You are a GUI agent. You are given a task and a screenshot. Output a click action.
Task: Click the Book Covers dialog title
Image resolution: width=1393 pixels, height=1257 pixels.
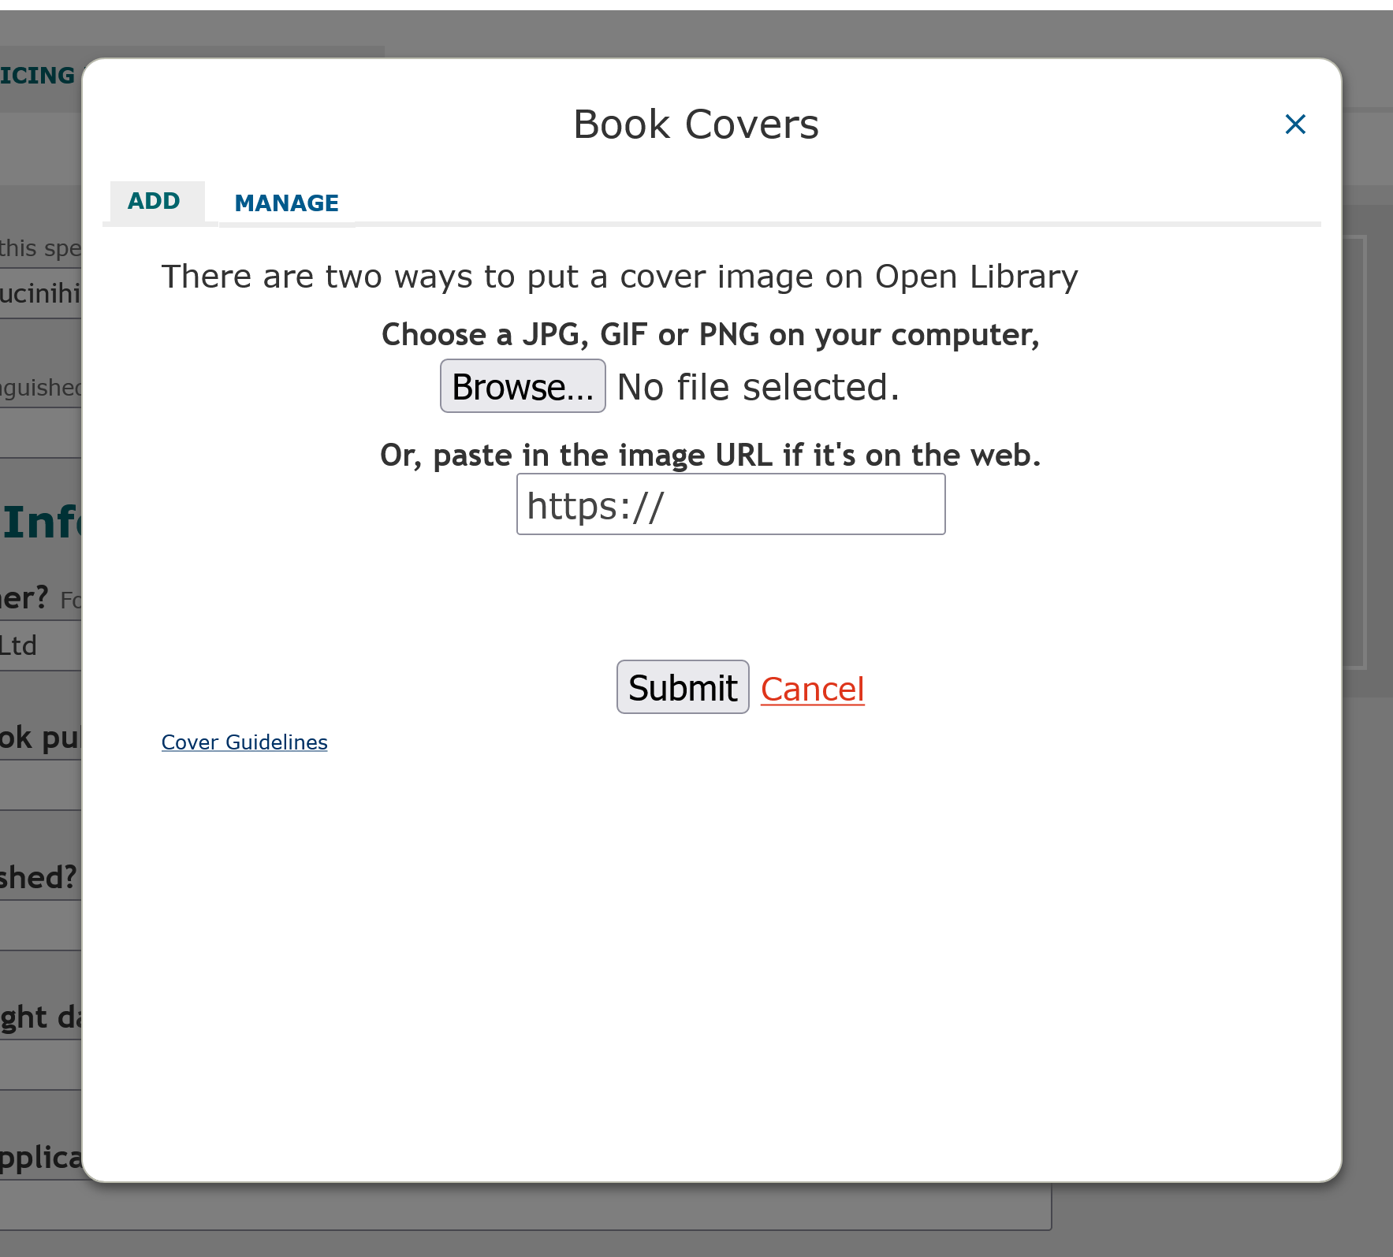point(695,123)
